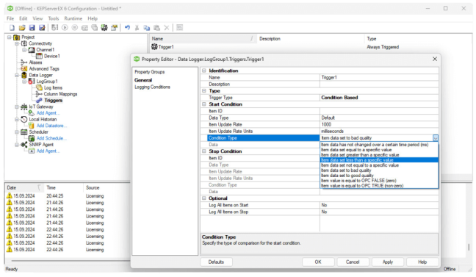Click the SNMP Agent icon in the tree

click(x=24, y=145)
